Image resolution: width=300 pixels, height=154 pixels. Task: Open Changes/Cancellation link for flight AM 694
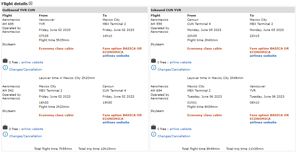(x=174, y=136)
